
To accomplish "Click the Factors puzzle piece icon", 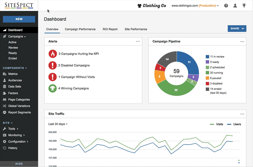I will pos(4,93).
